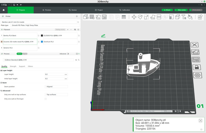Select the Cut tool
Image resolution: width=206 pixels, height=133 pixels.
pos(159,17)
